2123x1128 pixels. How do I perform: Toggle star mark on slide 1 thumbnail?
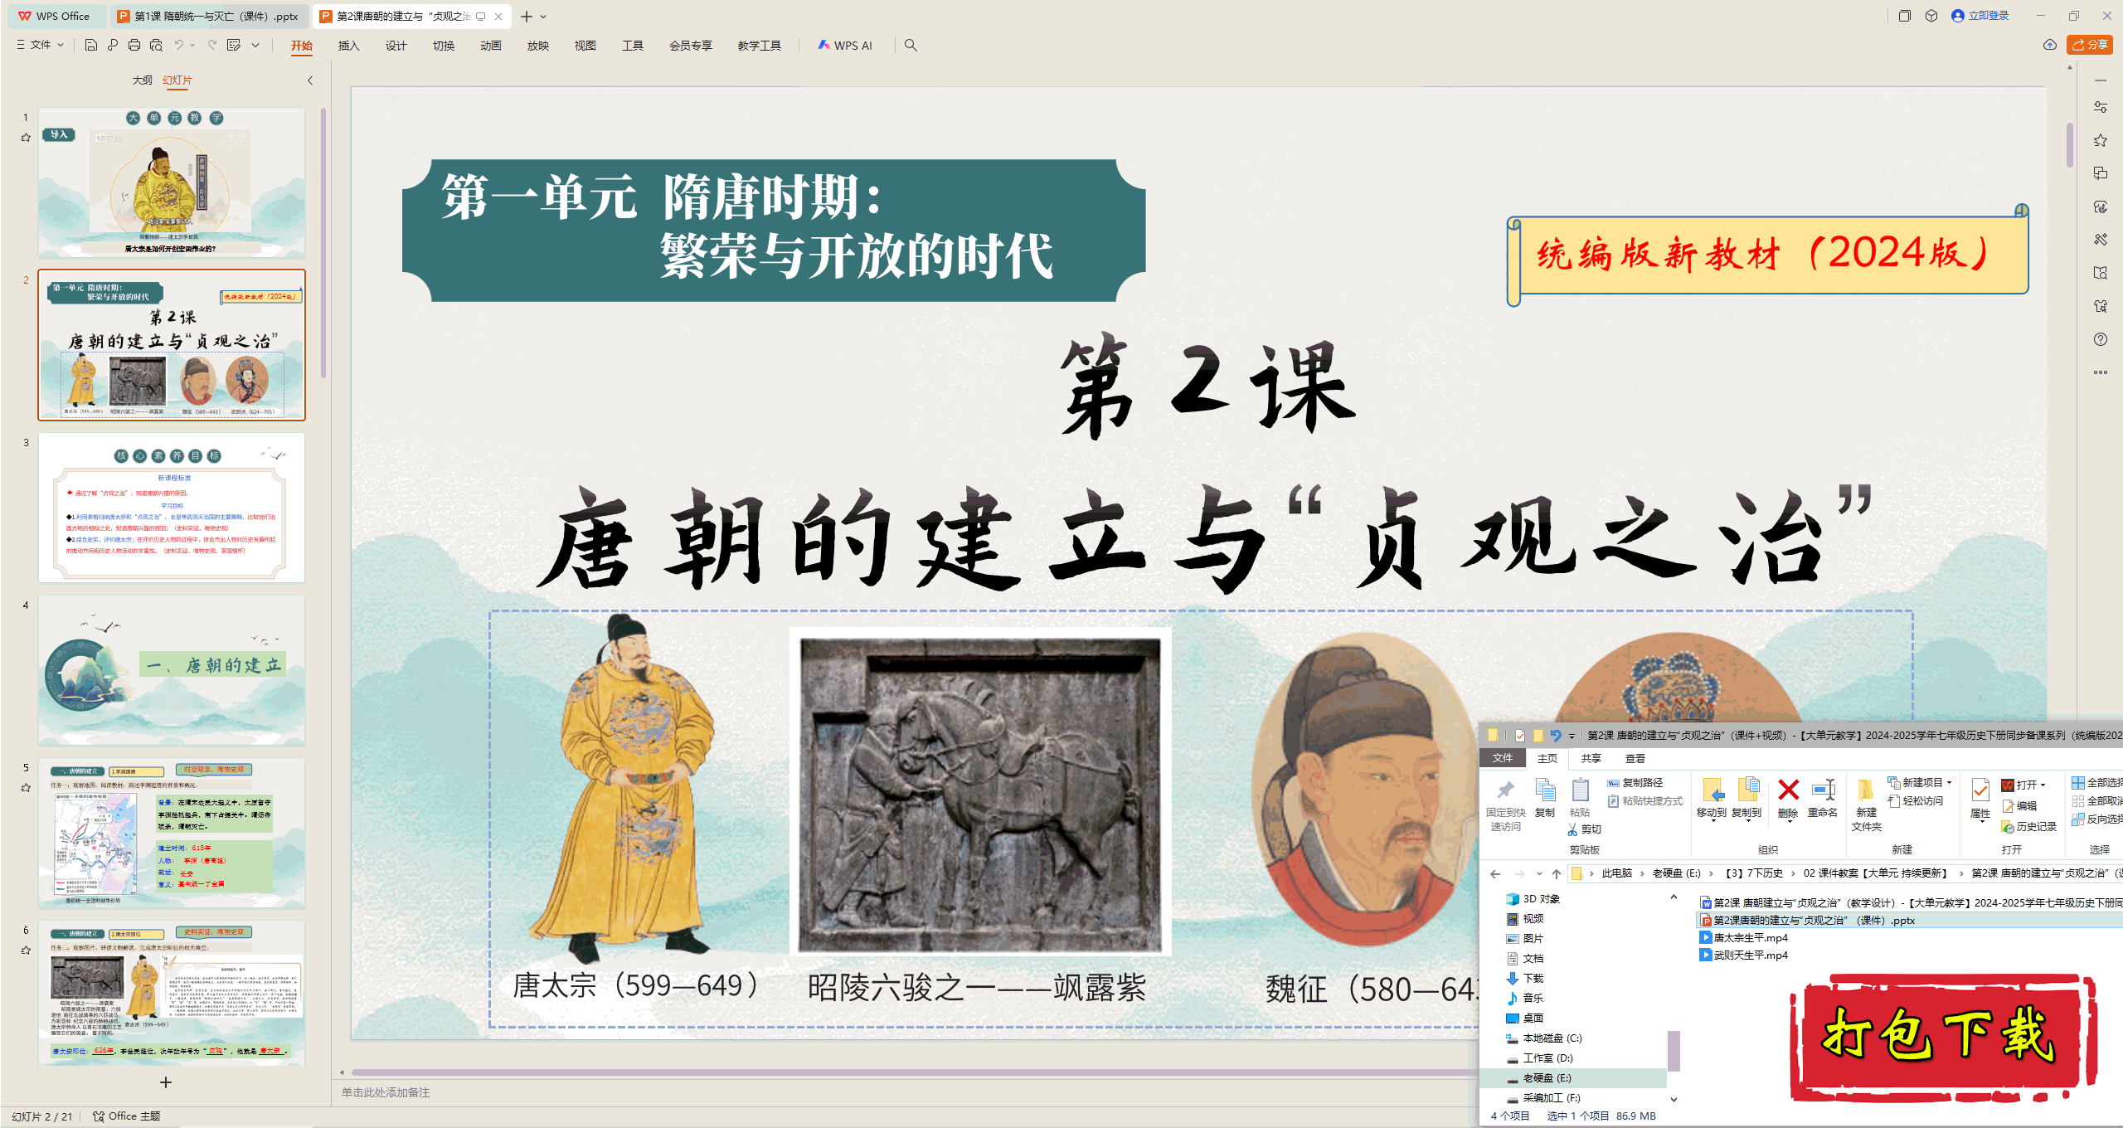coord(26,138)
